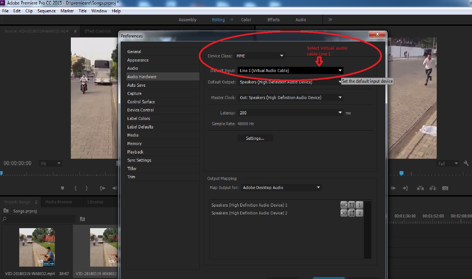Screen dimensions: 472x279
Task: Click the Source timecode 00:00:00:00
Action: click(x=18, y=163)
